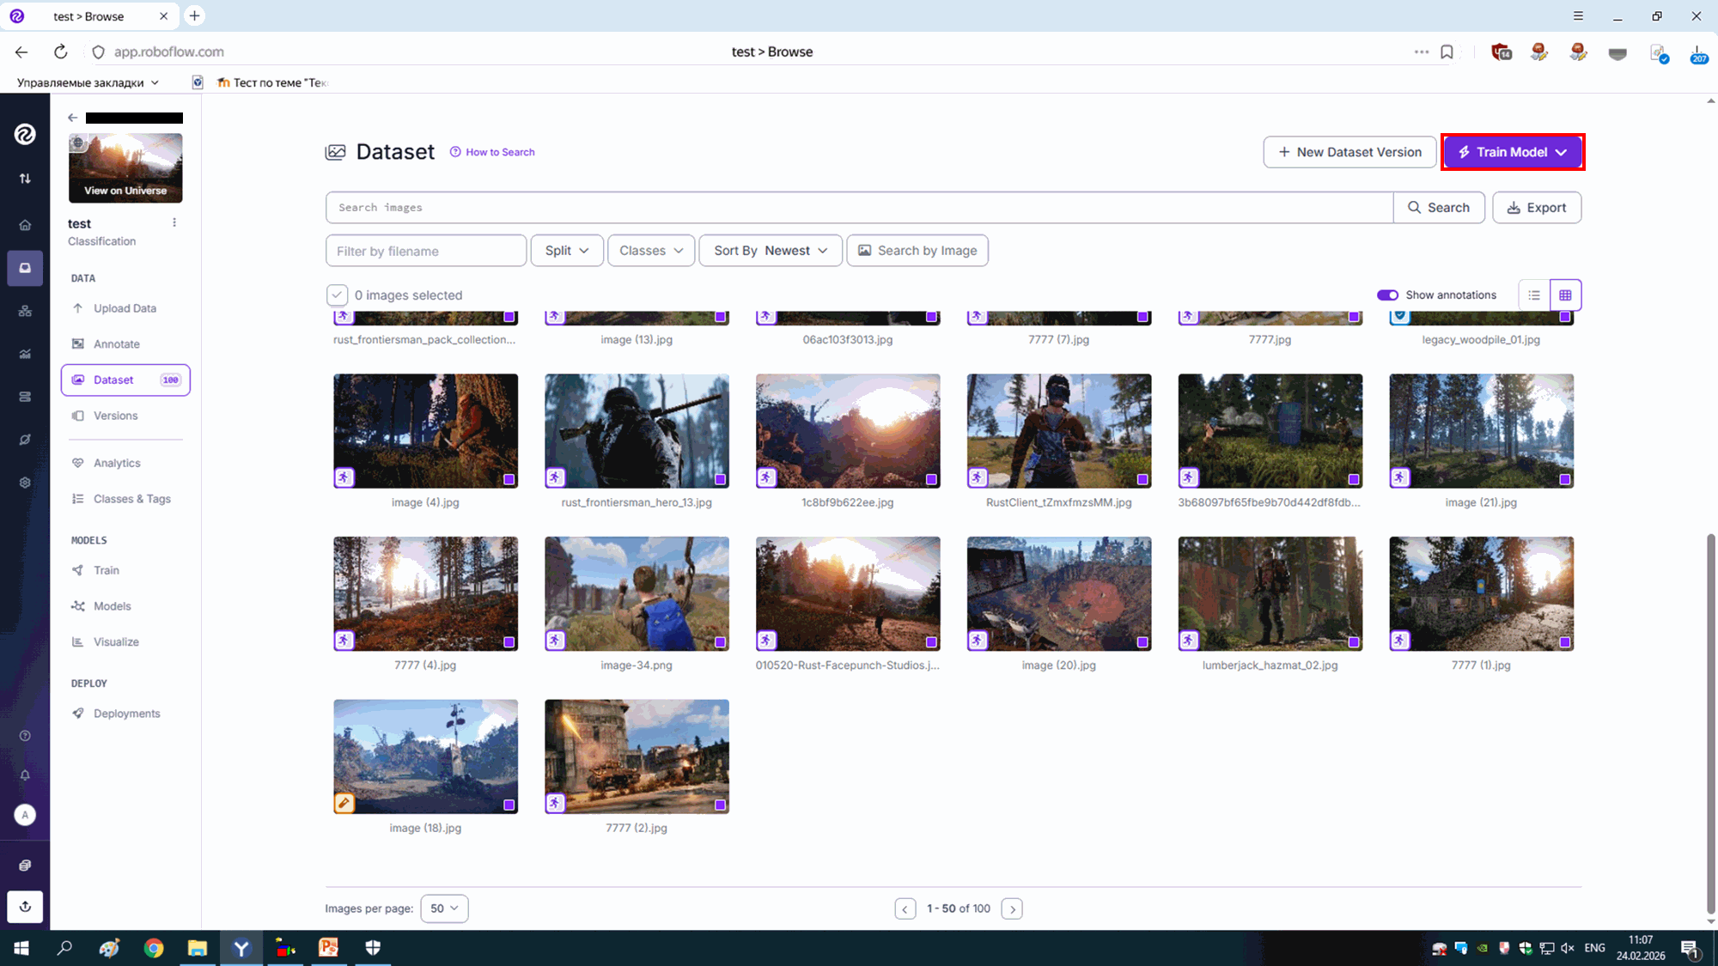Viewport: 1718px width, 966px height.
Task: Click the Search images text field
Action: pyautogui.click(x=859, y=208)
